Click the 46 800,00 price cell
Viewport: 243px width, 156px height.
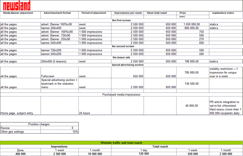coord(192,106)
